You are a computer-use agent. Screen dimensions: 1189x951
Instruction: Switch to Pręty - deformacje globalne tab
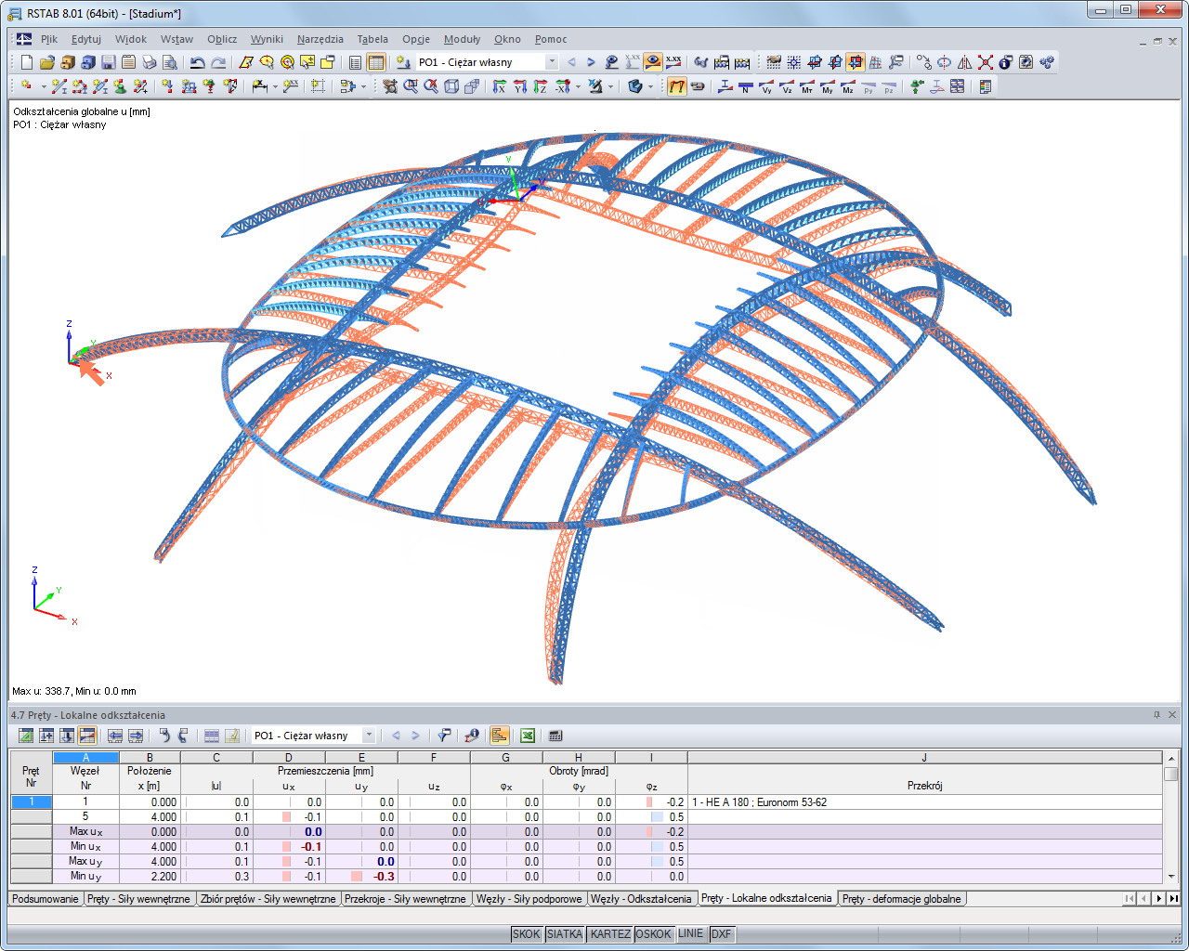[x=902, y=899]
